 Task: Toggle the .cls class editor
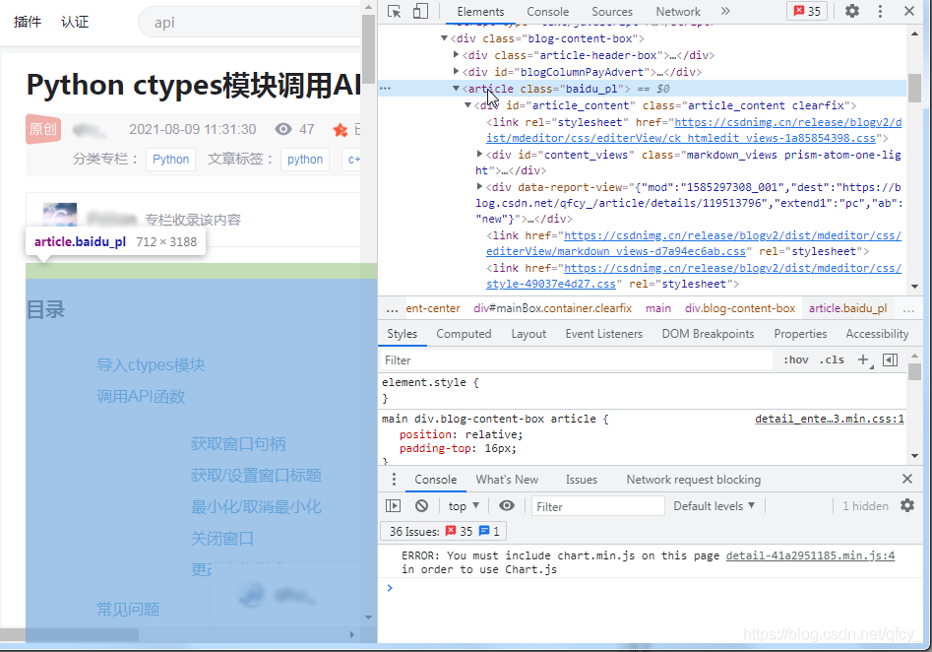click(x=832, y=359)
